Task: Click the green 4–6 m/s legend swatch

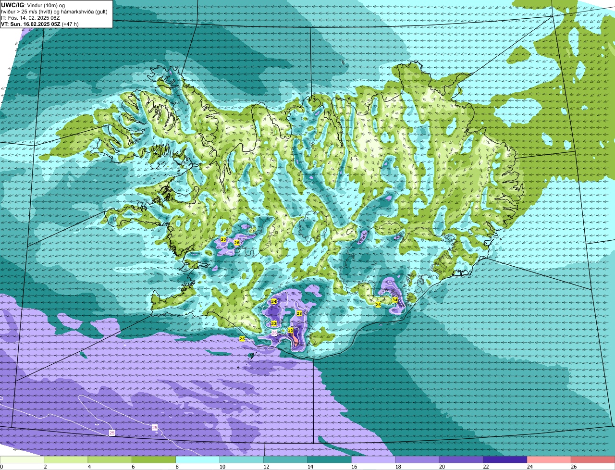Action: [110, 459]
